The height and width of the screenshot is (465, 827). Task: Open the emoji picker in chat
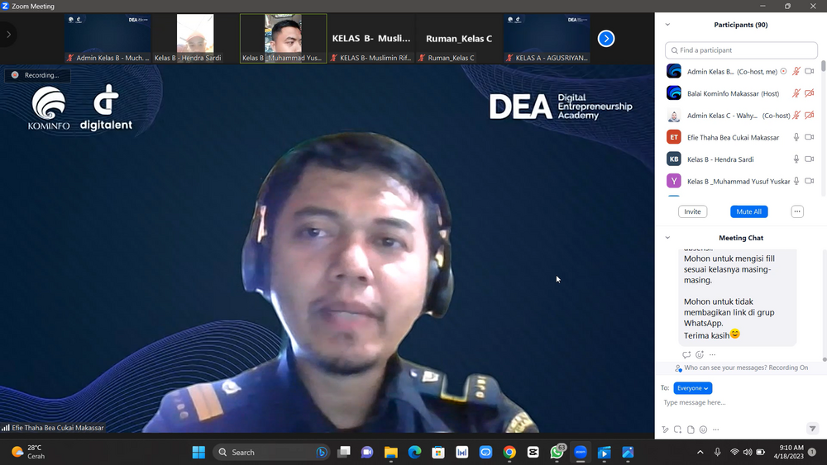pyautogui.click(x=703, y=429)
